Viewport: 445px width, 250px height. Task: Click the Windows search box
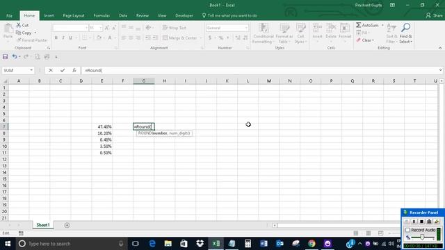pos(71,244)
